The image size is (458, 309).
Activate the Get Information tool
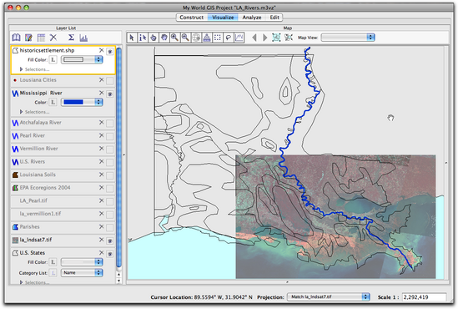[143, 38]
